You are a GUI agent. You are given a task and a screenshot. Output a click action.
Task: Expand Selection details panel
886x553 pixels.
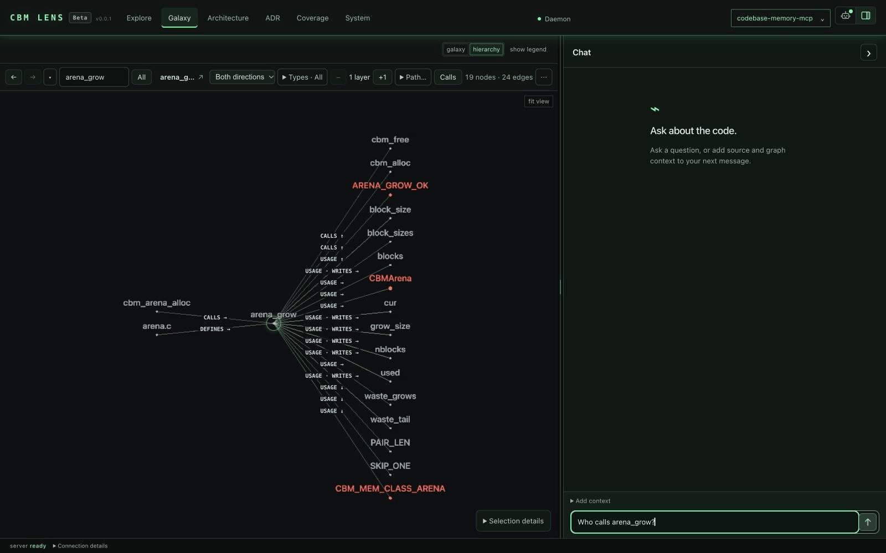pyautogui.click(x=513, y=521)
